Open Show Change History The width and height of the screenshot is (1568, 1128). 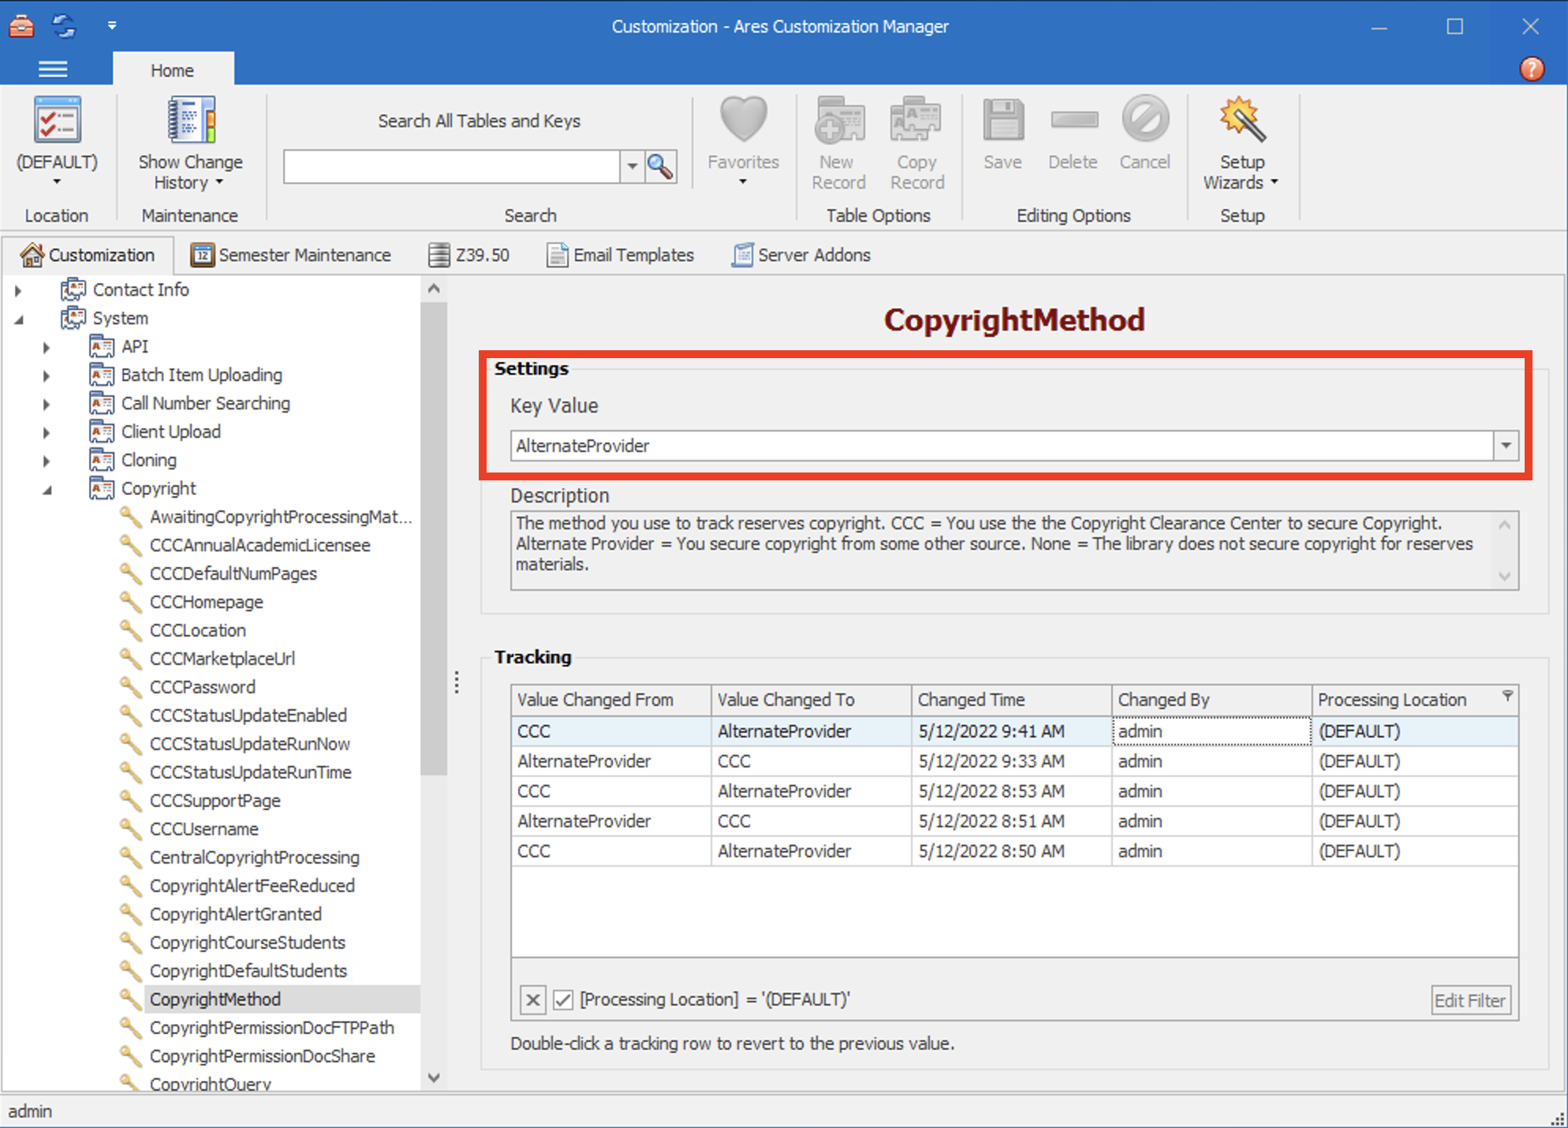[189, 142]
